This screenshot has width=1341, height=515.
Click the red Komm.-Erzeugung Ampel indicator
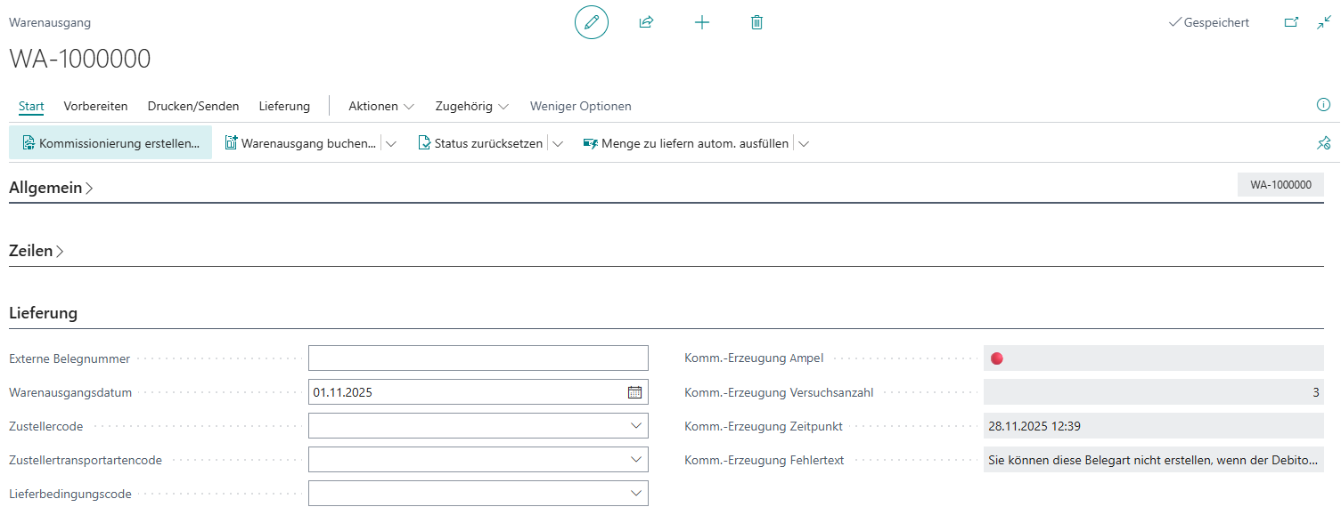point(997,358)
